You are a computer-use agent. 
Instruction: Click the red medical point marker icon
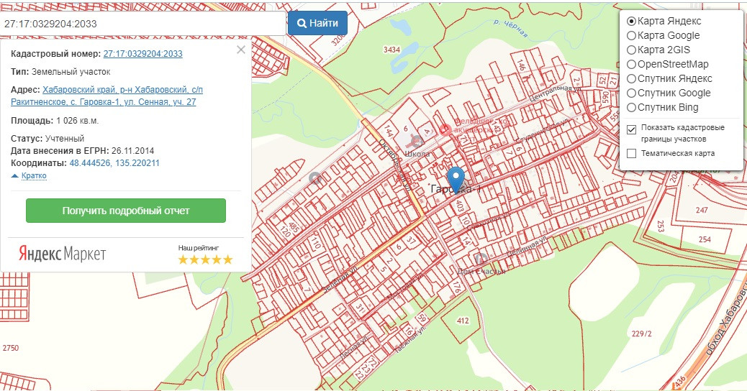click(445, 129)
